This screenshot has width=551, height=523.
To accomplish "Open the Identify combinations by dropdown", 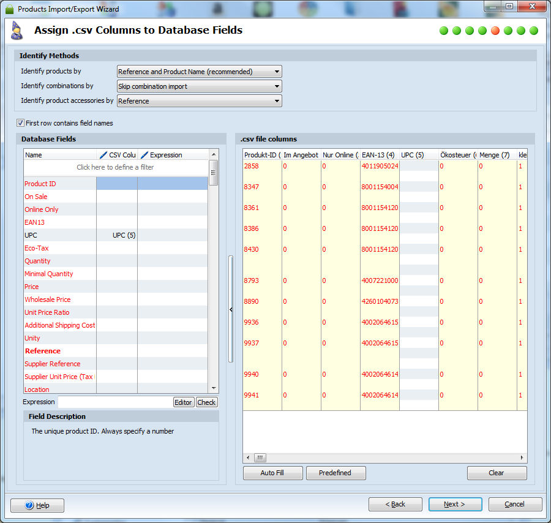I will (x=199, y=86).
